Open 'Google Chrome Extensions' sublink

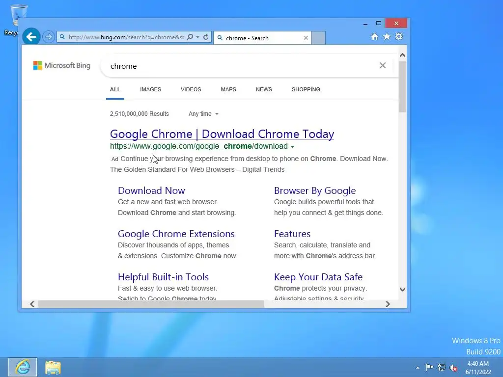pyautogui.click(x=176, y=234)
